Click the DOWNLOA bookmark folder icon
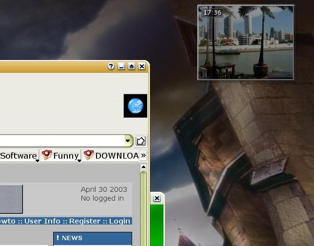This screenshot has height=246, width=314. point(89,155)
